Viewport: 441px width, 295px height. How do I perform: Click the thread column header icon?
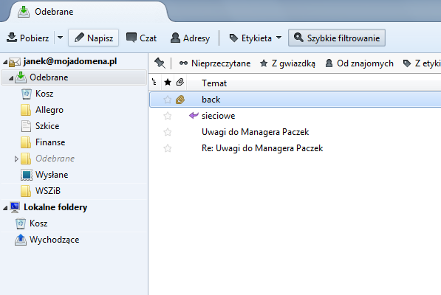point(154,83)
